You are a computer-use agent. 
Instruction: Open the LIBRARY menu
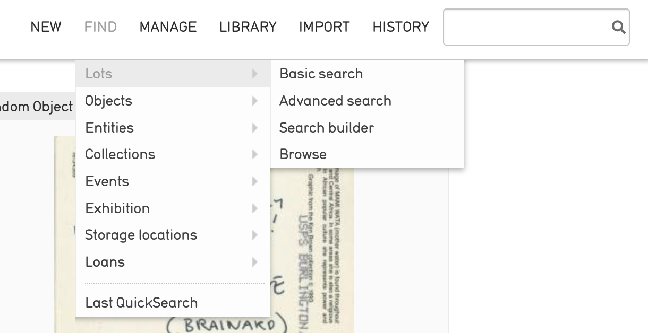tap(248, 27)
